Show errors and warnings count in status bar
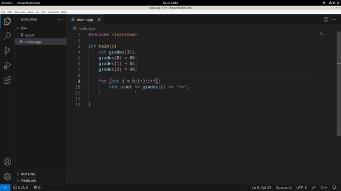Screen dimensions: 341x191 click(20, 187)
